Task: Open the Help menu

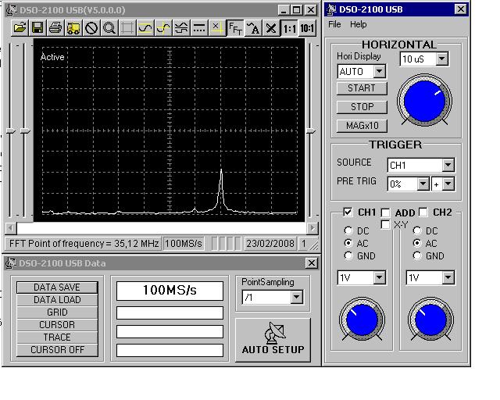Action: [x=359, y=24]
